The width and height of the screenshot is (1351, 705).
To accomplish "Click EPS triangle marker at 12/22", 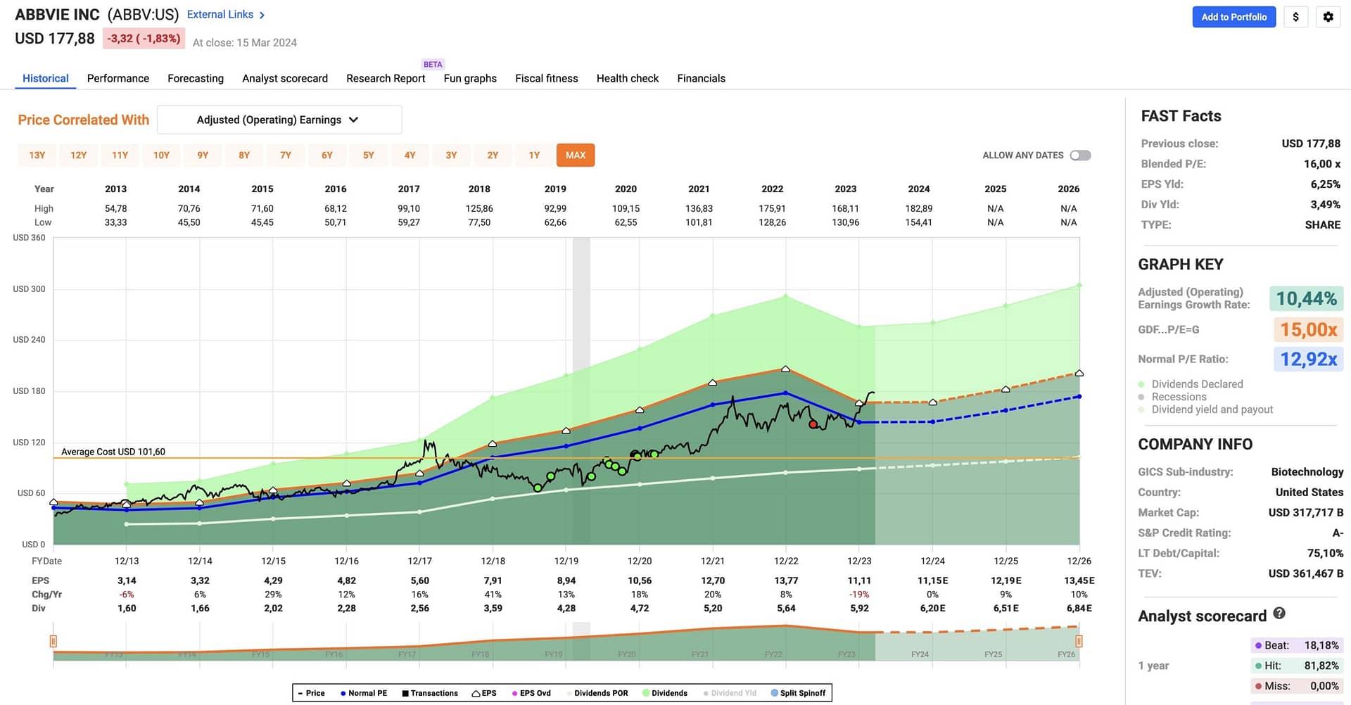I will (785, 369).
